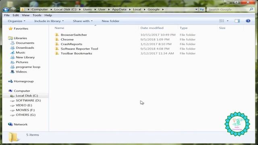This screenshot has width=258, height=145.
Task: Click the 10/15/2017 10:49 PM date
Action: tap(158, 35)
